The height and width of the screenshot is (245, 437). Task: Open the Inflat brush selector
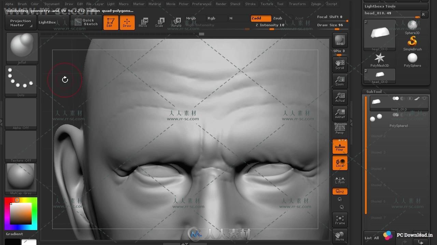(22, 48)
